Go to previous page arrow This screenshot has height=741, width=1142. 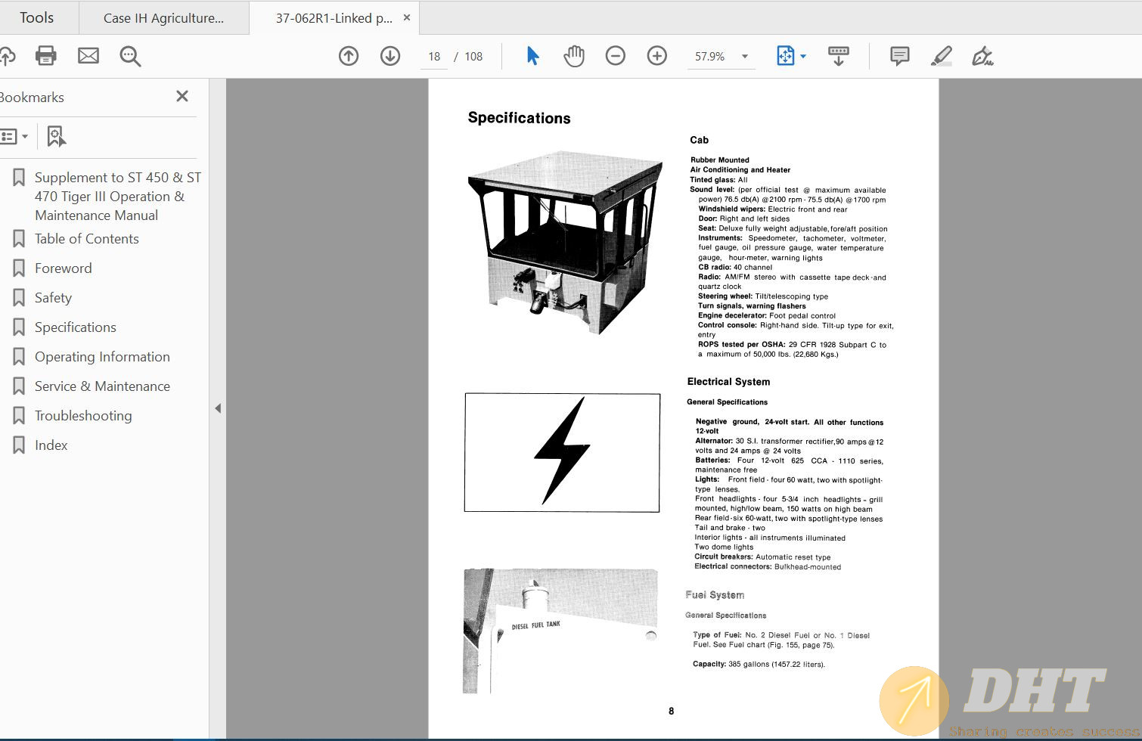pyautogui.click(x=349, y=56)
